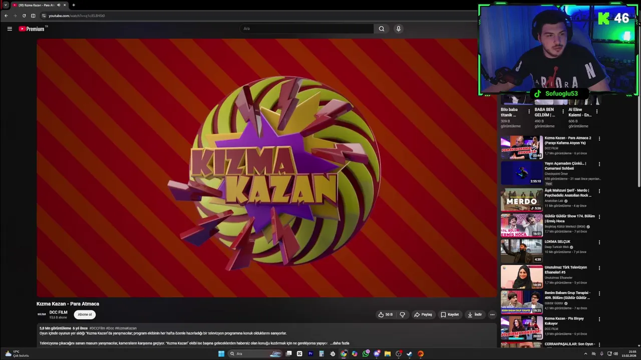Open File Explorer from the taskbar
The image size is (641, 360).
tap(388, 353)
